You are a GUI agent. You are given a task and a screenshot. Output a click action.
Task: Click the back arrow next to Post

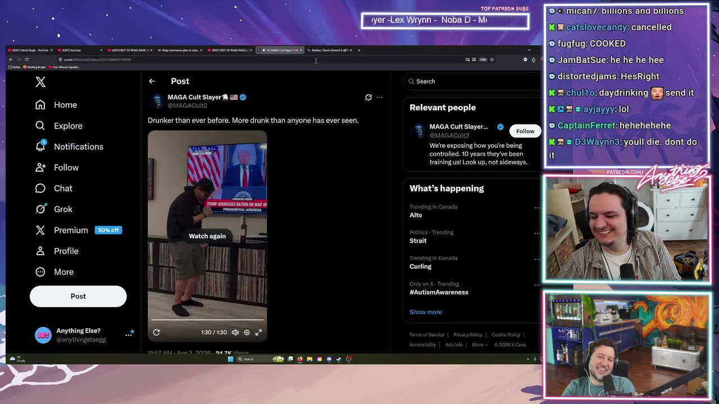[152, 81]
